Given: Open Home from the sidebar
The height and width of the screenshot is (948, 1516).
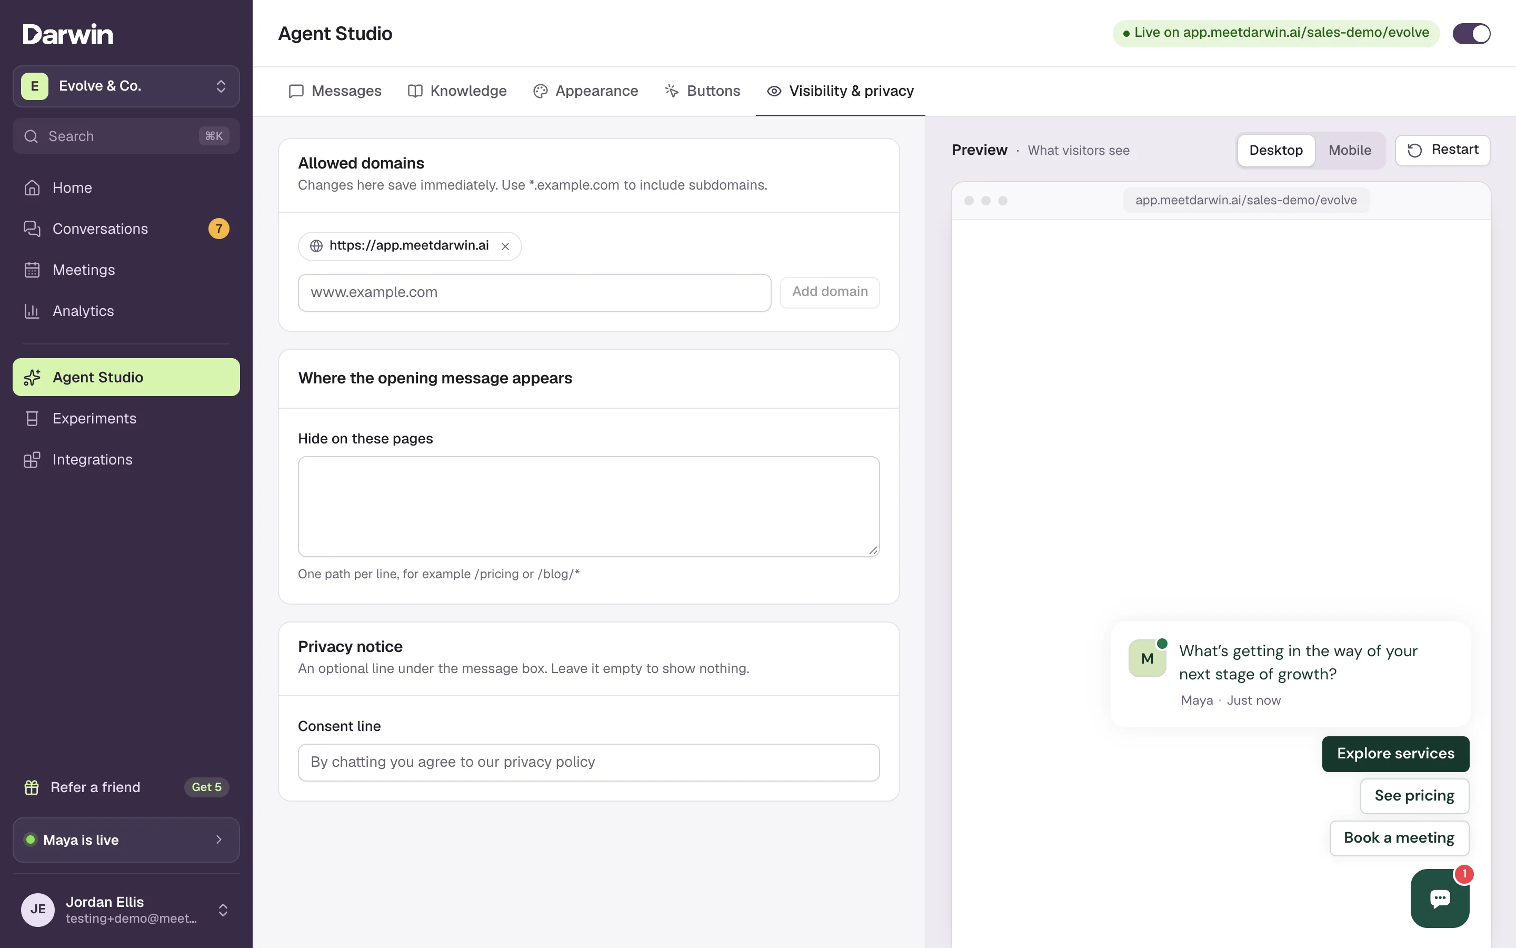Looking at the screenshot, I should point(126,187).
